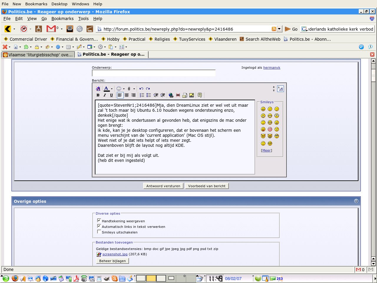Switch to the Vlaamse 'liturgiebisschop' tab
Screen dimensions: 377x283
[x=38, y=55]
